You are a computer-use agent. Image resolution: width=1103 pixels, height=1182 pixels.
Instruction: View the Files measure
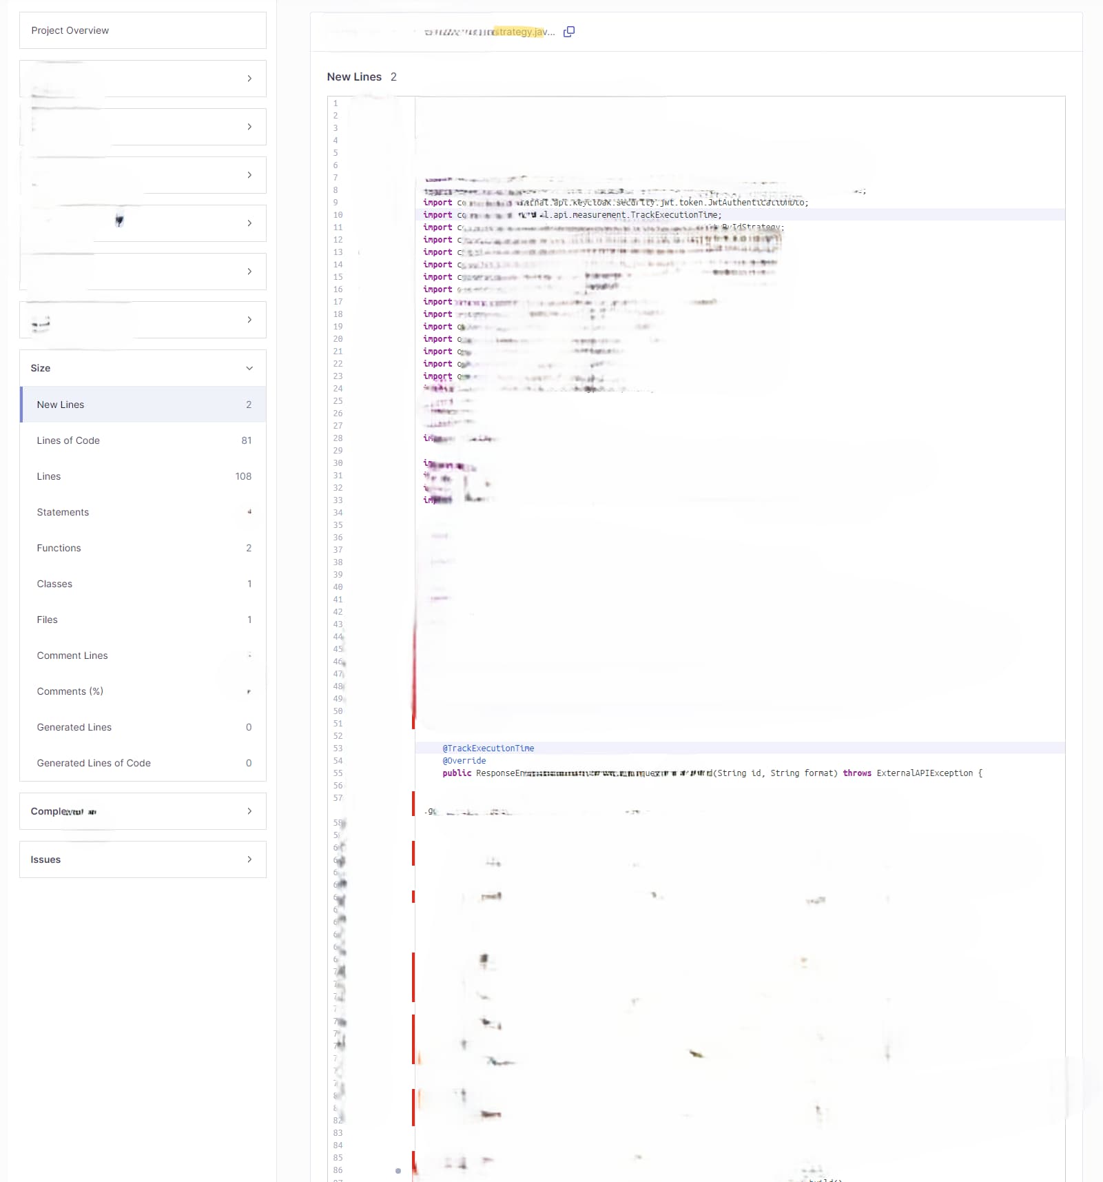[x=143, y=620]
